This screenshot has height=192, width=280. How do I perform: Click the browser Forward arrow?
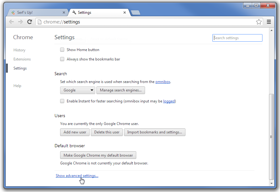(21, 22)
